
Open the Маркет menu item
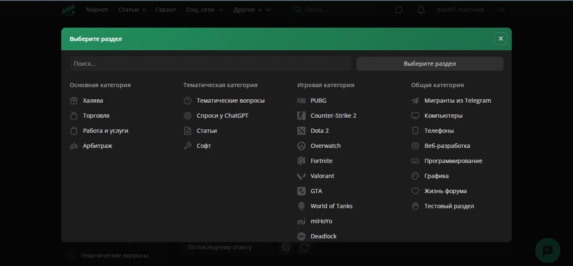click(x=97, y=10)
